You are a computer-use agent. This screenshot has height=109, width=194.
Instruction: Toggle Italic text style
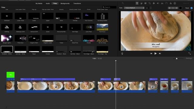point(173,8)
